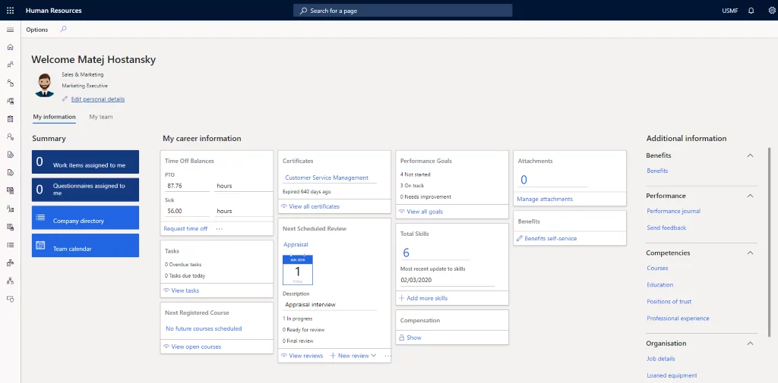Click Send feedback link
Screen dimensions: 778x383
[x=666, y=228]
